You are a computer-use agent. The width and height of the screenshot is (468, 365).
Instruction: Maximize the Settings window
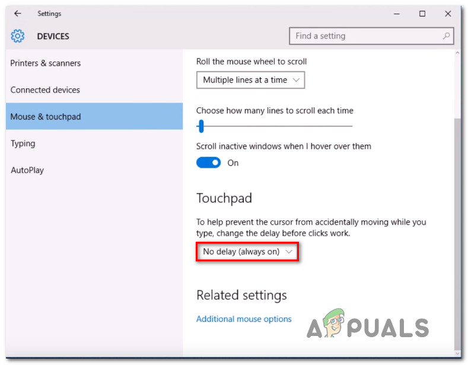coord(422,14)
